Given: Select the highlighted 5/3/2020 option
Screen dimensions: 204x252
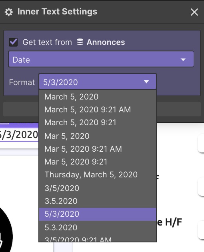Looking at the screenshot, I should (x=98, y=214).
